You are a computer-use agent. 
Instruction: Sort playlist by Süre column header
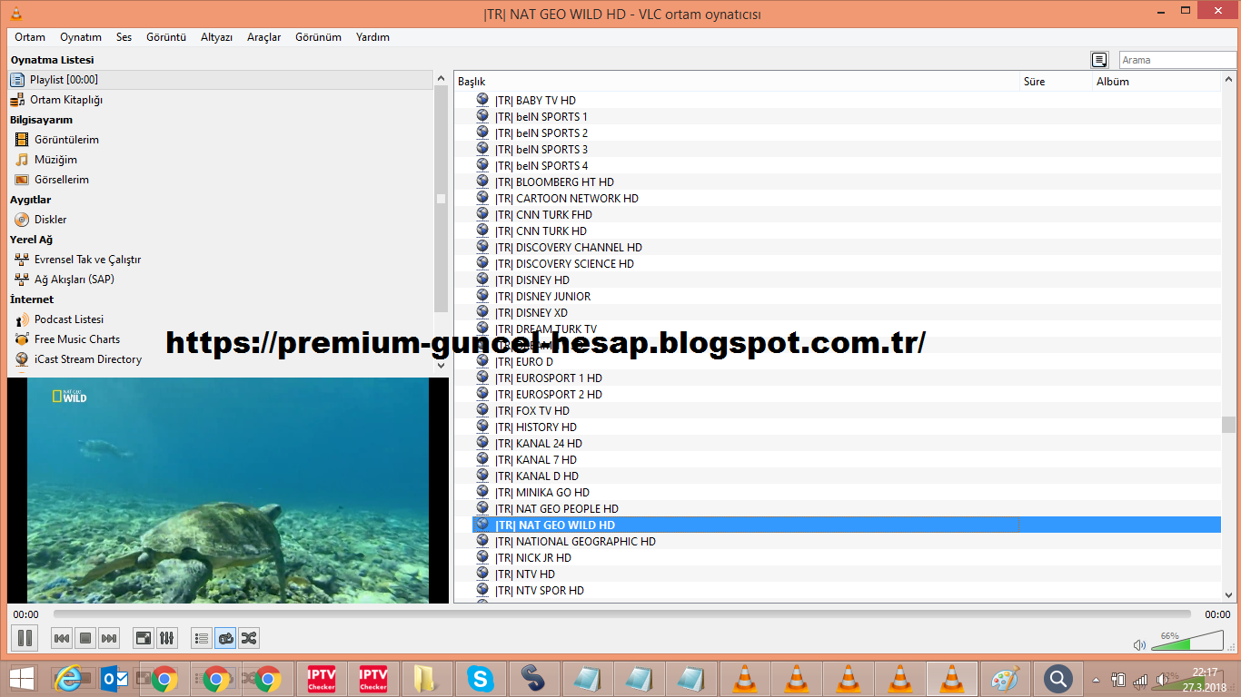tap(1056, 82)
